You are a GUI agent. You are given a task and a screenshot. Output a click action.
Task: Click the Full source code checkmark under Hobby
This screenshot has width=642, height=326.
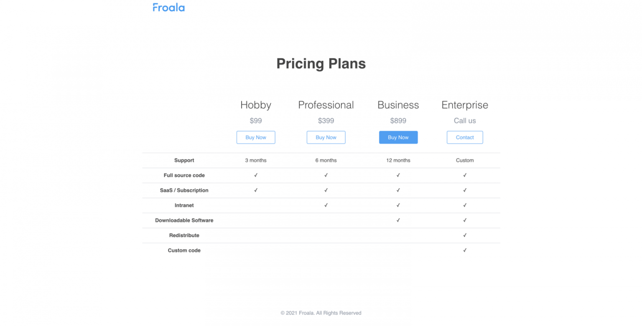[256, 175]
